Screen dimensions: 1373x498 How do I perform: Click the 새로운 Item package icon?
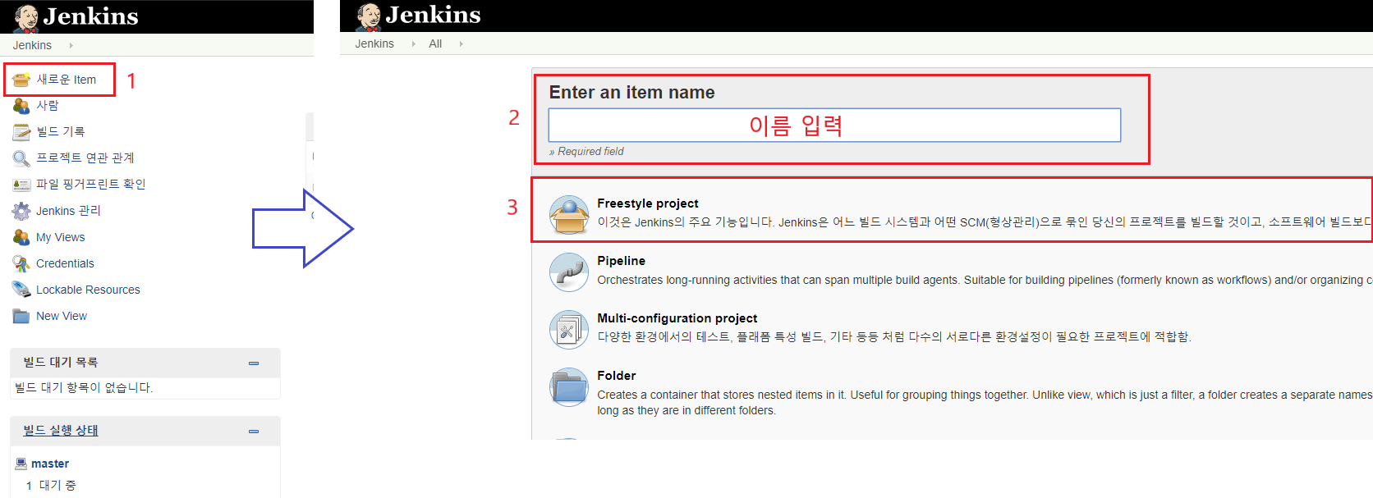[21, 80]
